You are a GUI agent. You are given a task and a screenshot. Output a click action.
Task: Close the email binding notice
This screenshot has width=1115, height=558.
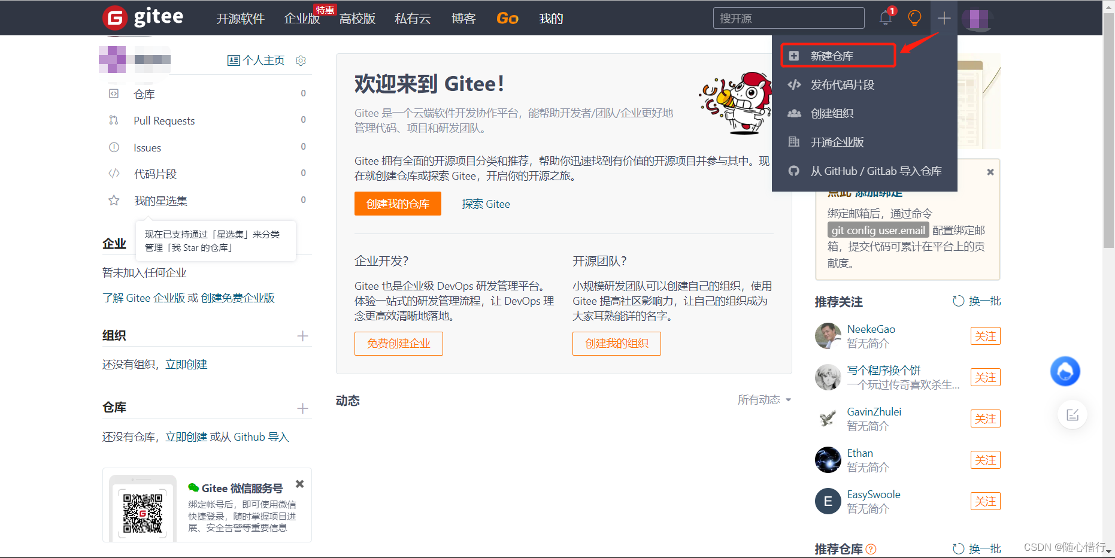pyautogui.click(x=990, y=172)
